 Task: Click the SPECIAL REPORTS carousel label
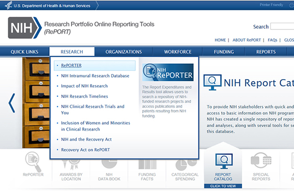[261, 177]
